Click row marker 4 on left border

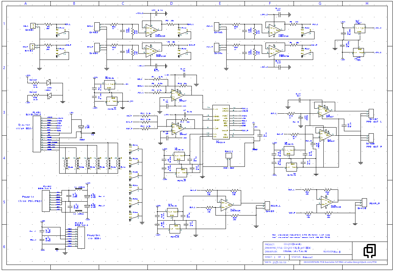click(x=4, y=158)
